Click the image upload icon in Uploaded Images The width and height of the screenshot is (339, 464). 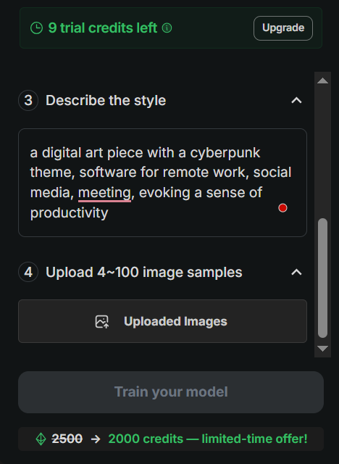point(102,322)
